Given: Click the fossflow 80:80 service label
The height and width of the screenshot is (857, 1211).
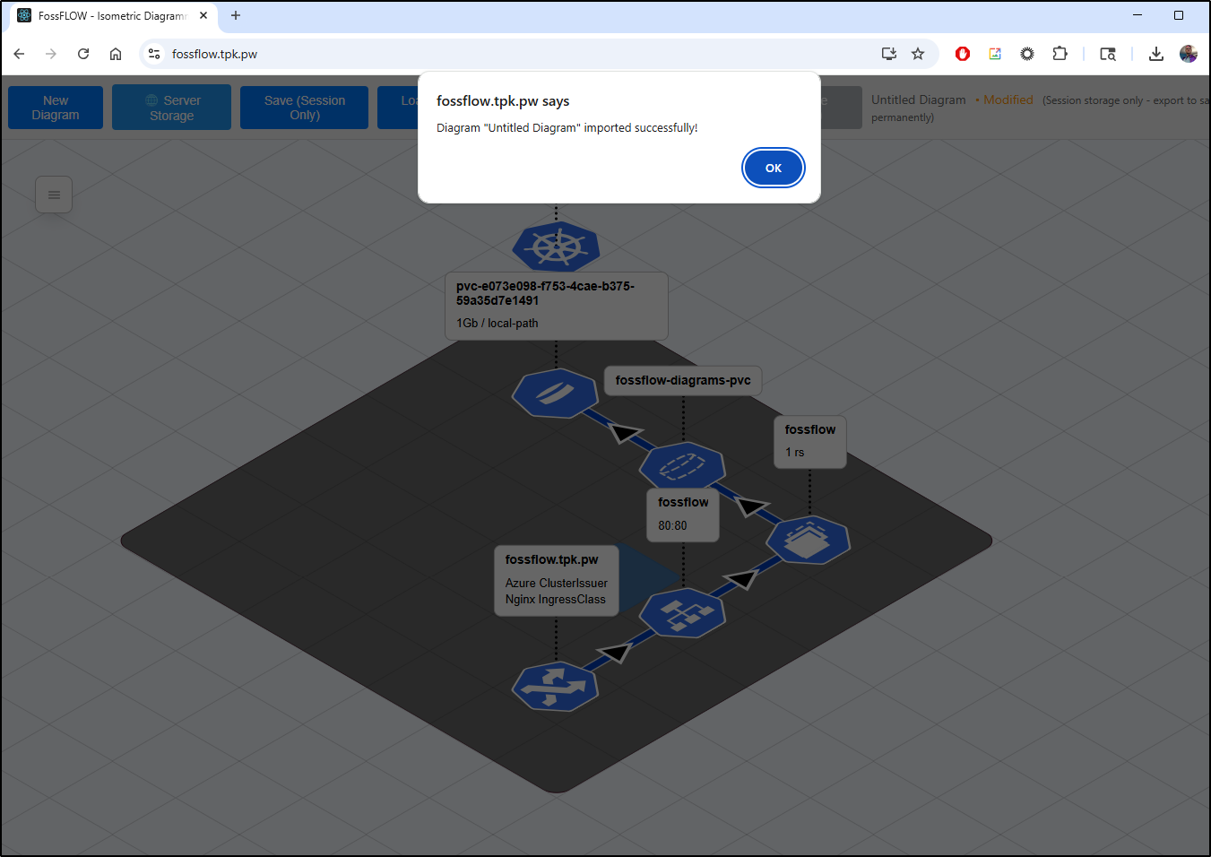Looking at the screenshot, I should [683, 515].
